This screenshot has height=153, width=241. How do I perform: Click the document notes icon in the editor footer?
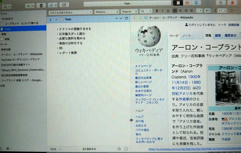[126, 149]
